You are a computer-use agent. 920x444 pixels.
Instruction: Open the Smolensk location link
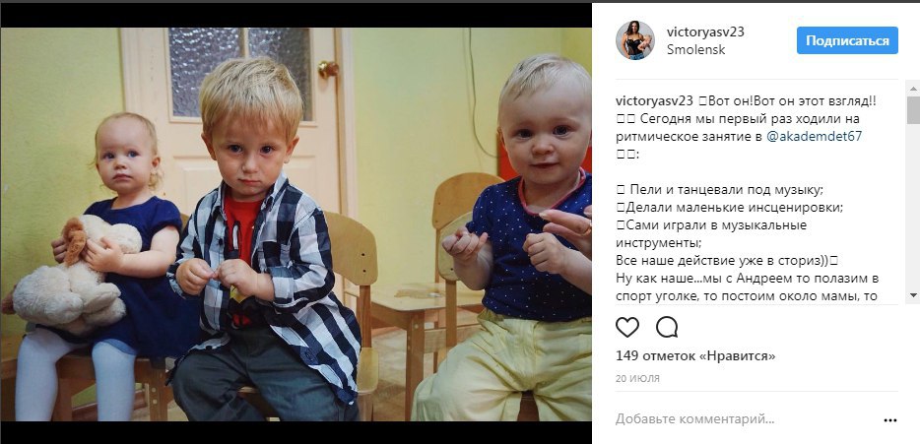tap(695, 50)
